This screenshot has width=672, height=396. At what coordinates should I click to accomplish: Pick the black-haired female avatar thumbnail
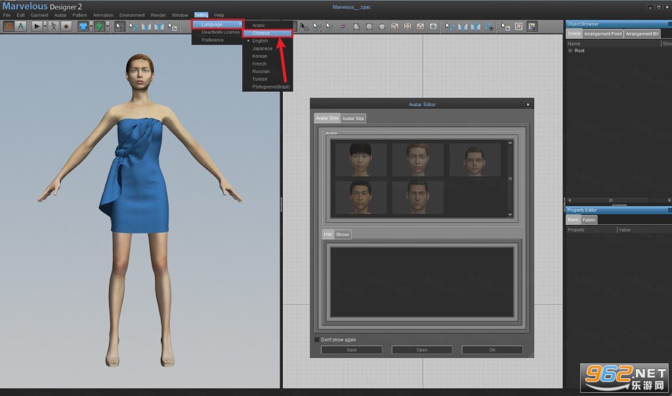360,160
